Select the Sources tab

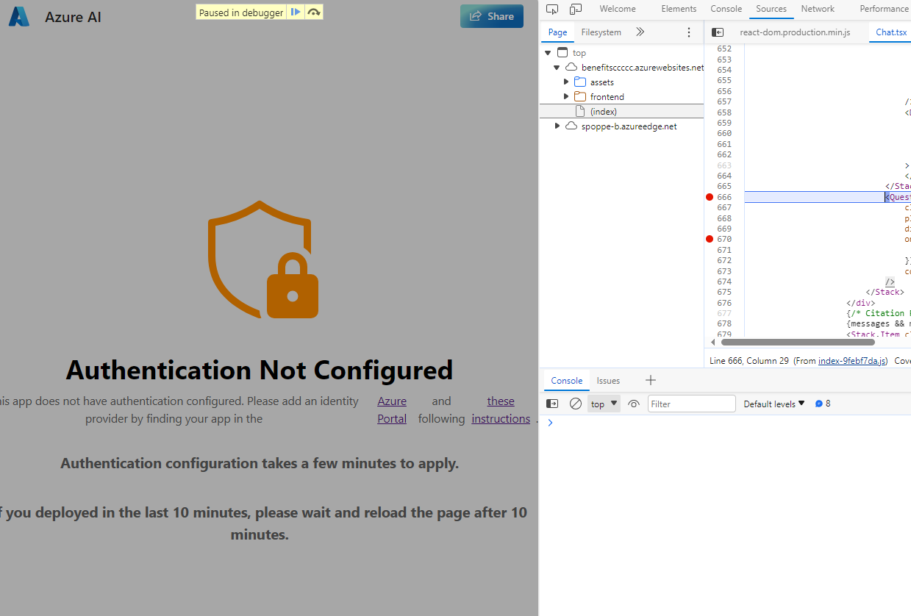tap(771, 9)
